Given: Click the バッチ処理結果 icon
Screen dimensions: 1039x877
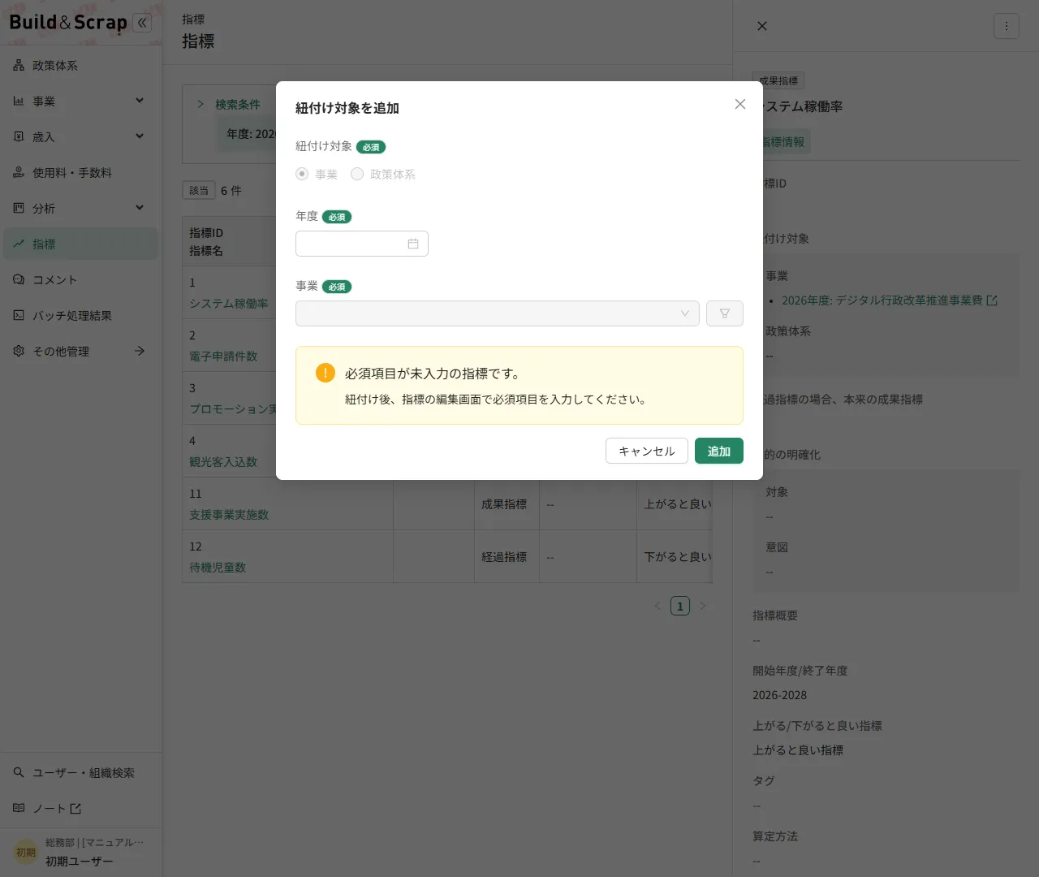Looking at the screenshot, I should point(19,315).
